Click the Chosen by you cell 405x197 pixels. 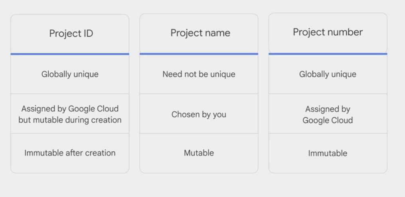coord(199,115)
